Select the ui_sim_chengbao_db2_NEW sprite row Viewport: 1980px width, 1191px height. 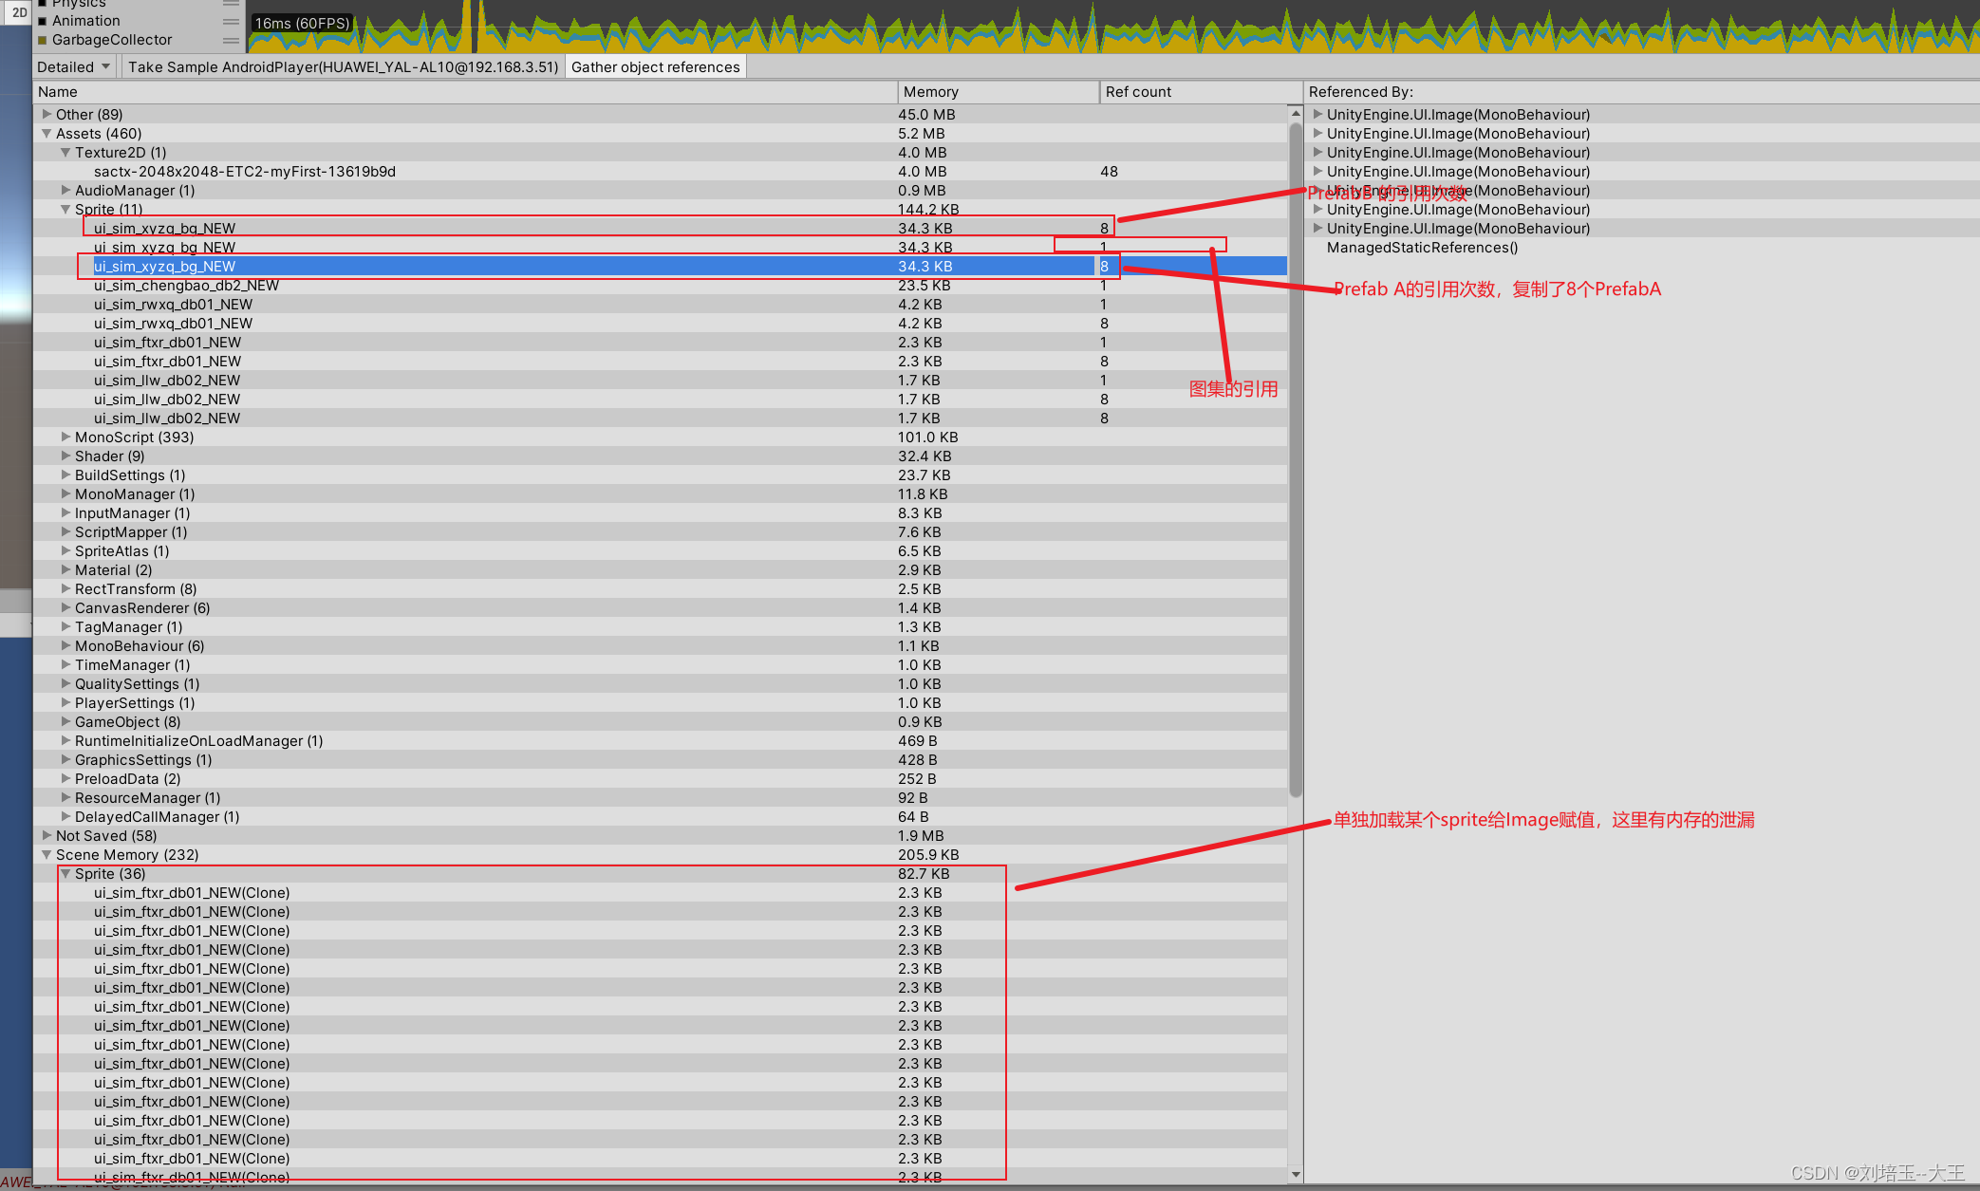(x=660, y=286)
